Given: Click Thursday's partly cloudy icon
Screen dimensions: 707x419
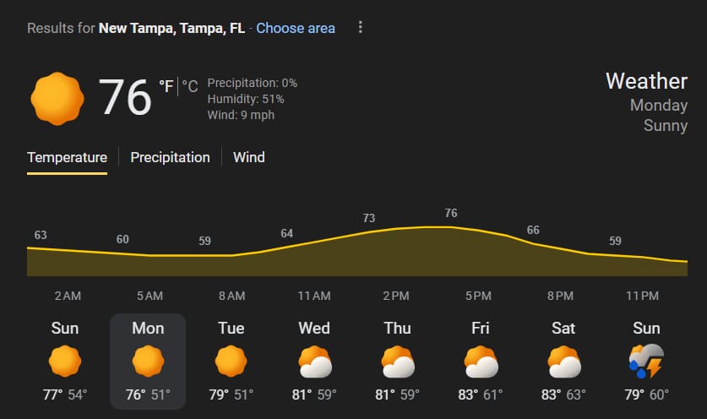Looking at the screenshot, I should pos(397,363).
